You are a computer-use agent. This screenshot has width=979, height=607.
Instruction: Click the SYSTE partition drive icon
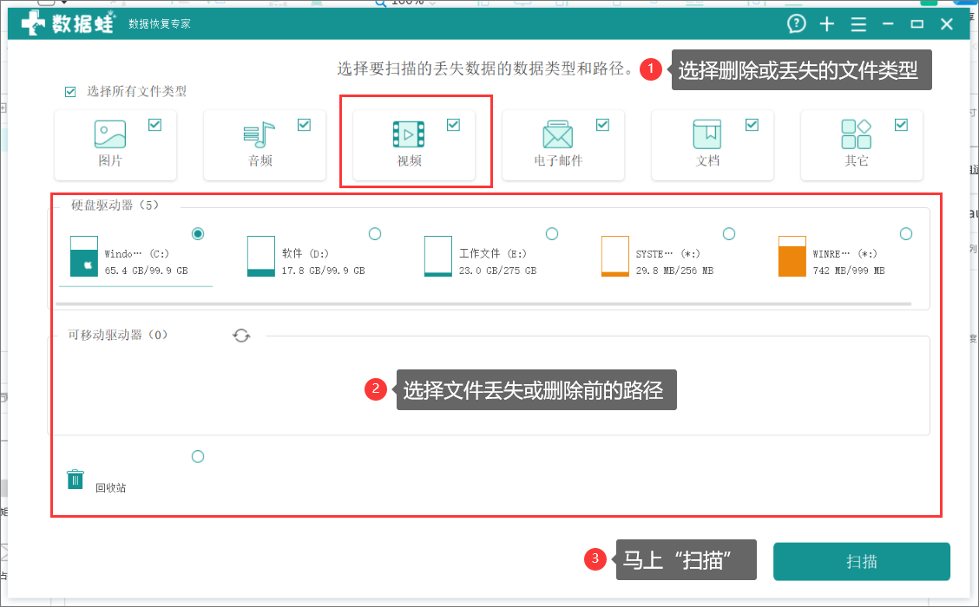tap(615, 256)
